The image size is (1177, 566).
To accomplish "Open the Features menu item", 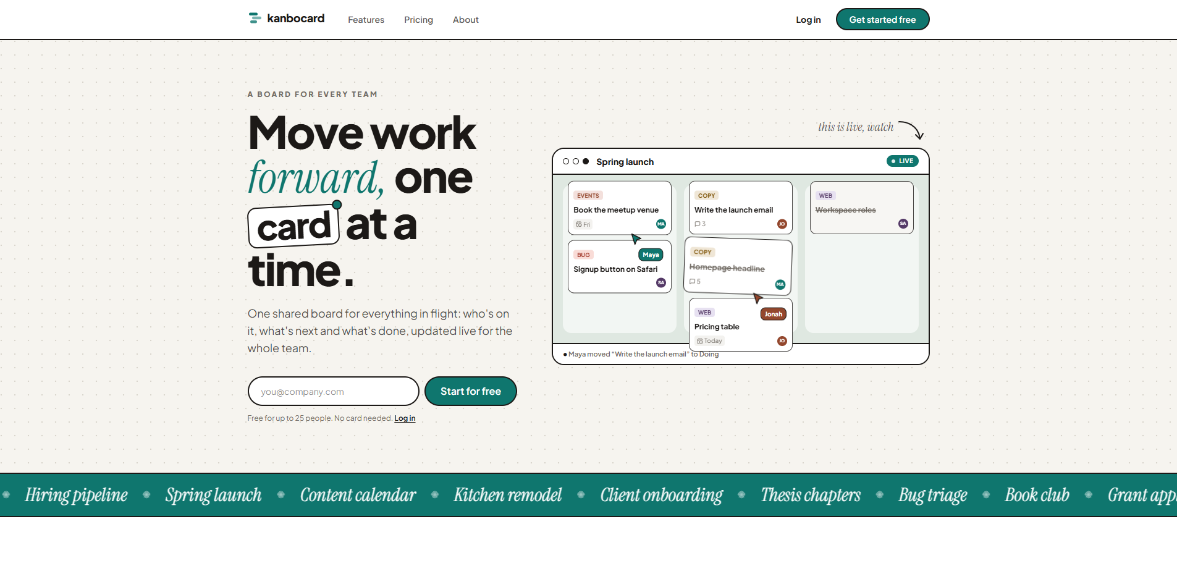I will point(366,20).
